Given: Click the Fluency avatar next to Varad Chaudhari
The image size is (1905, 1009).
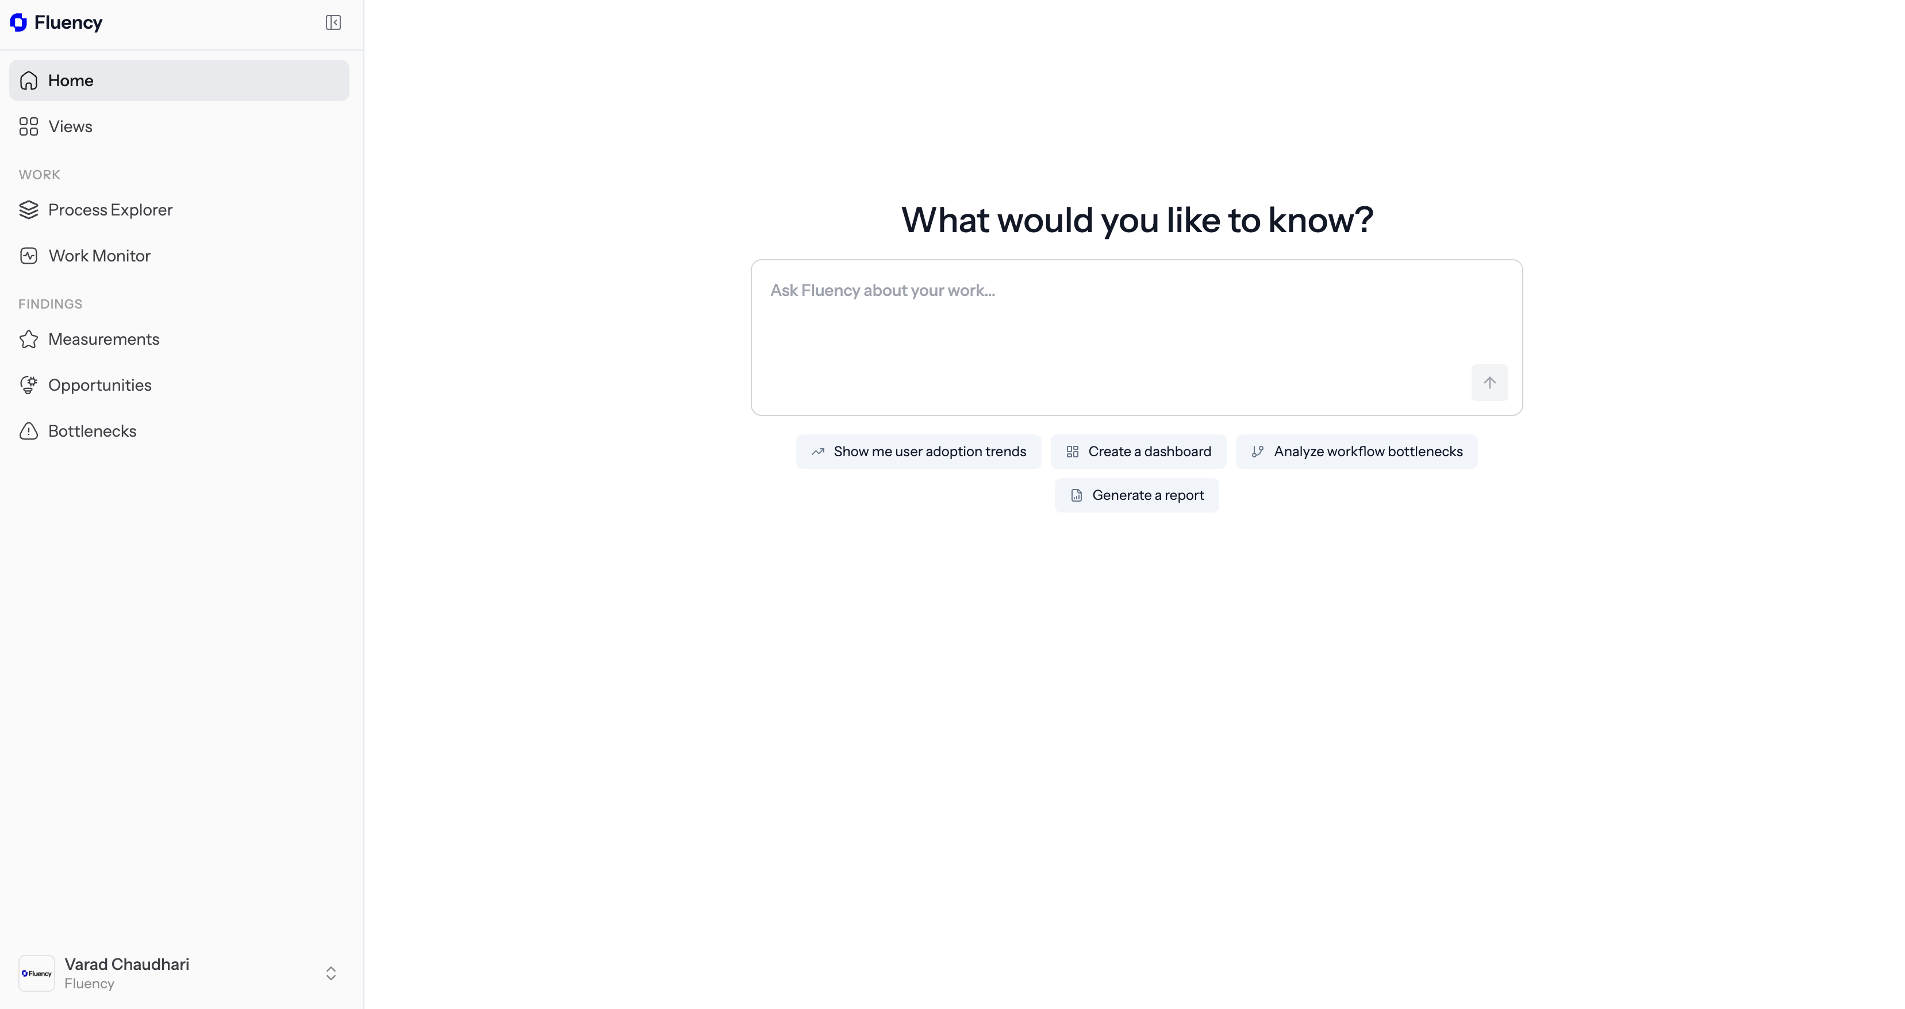Looking at the screenshot, I should click(37, 973).
